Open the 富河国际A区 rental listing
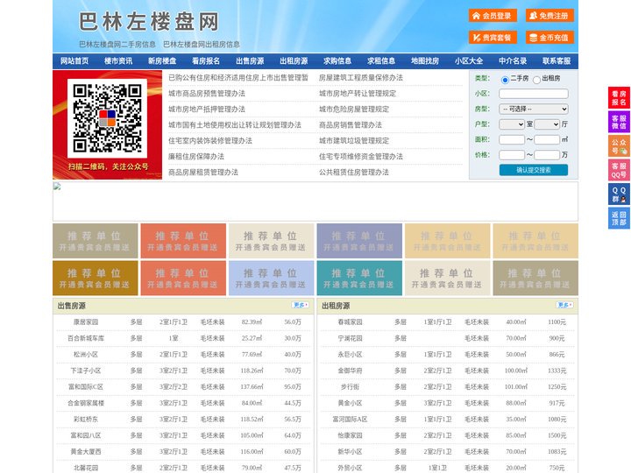The height and width of the screenshot is (473, 631). [x=350, y=419]
